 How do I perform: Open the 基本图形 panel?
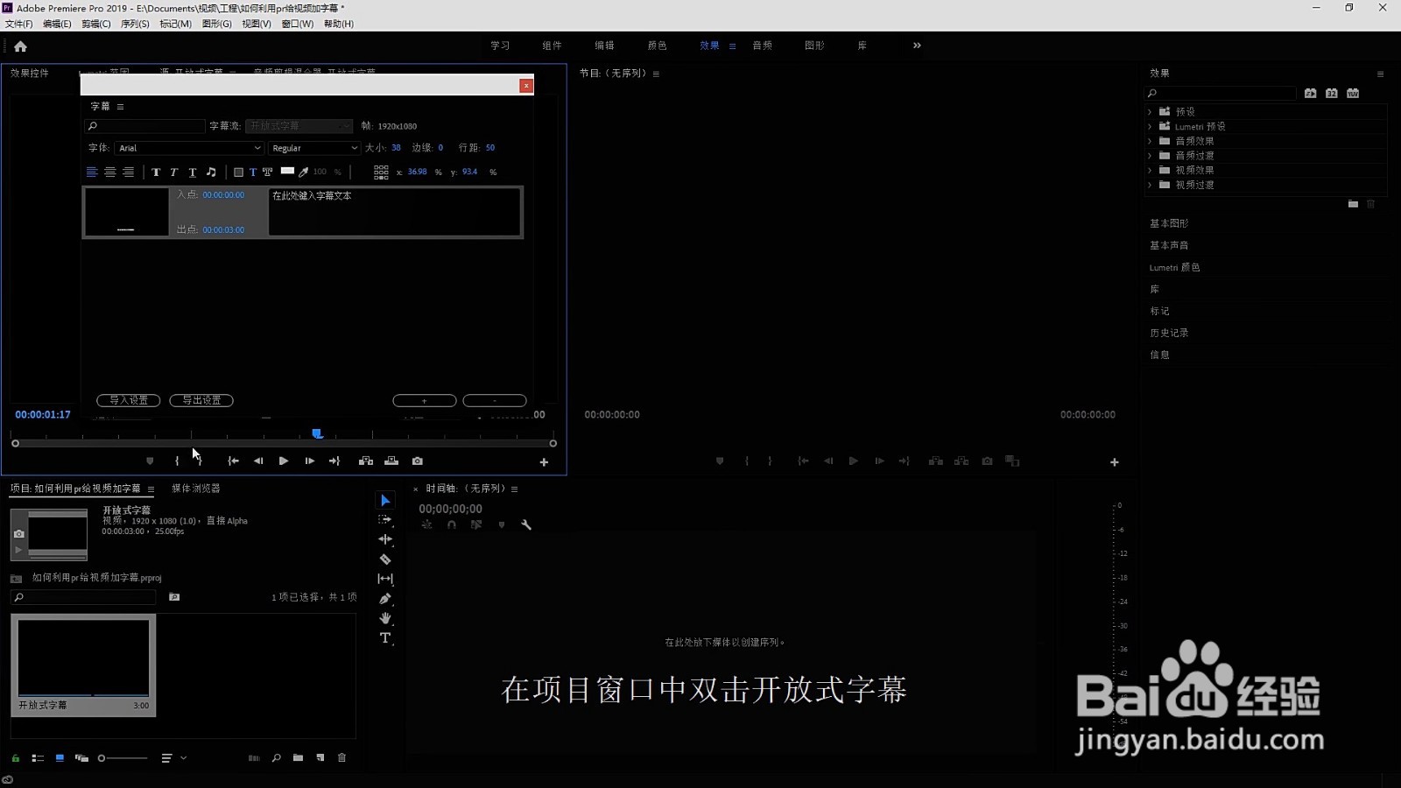click(1169, 223)
